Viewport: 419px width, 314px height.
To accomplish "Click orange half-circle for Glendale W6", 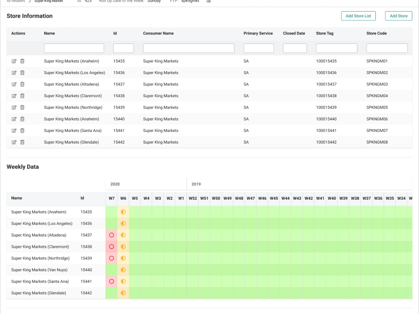I will click(123, 293).
